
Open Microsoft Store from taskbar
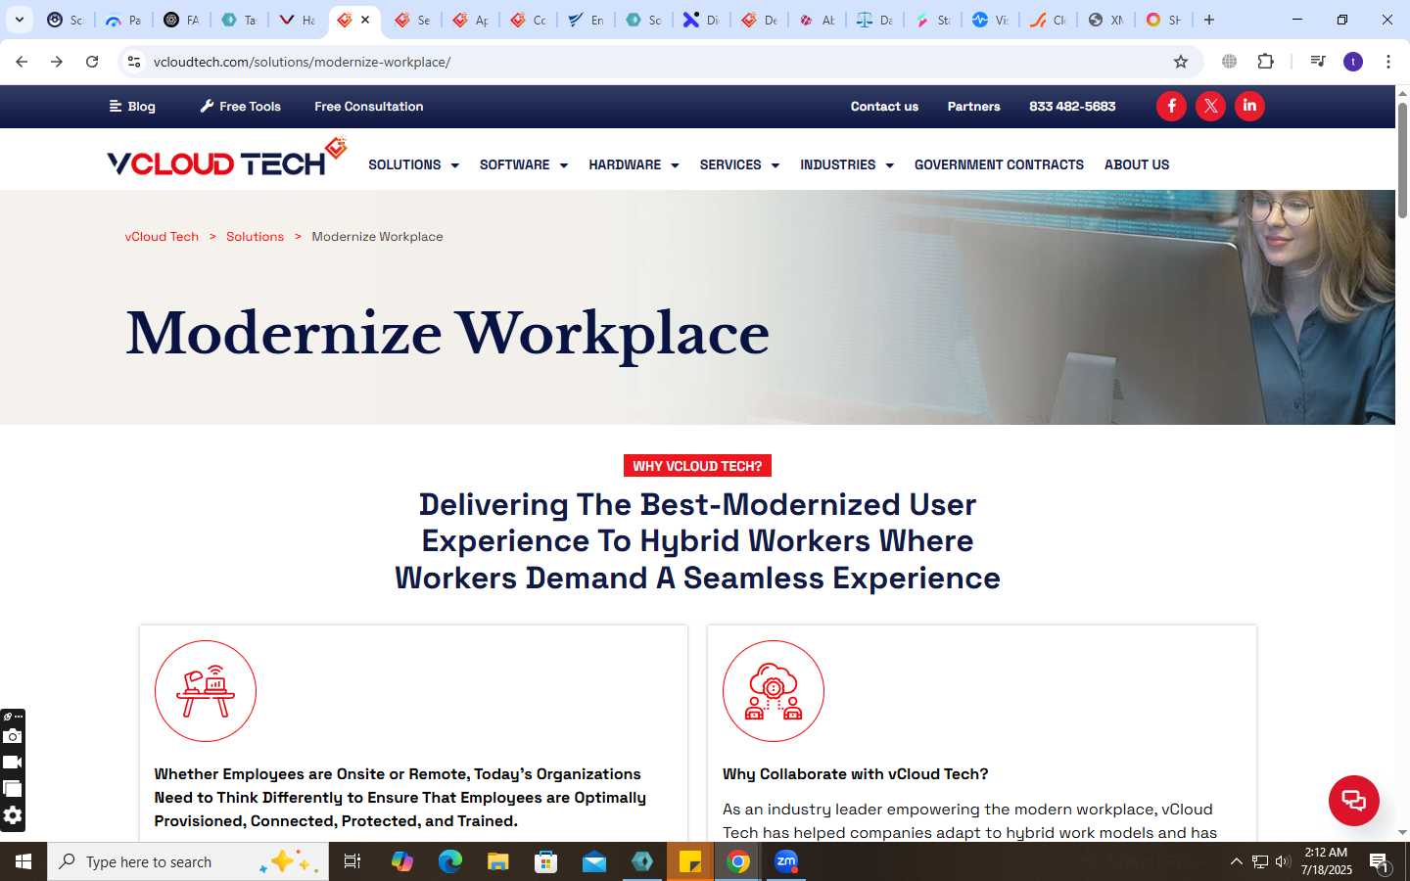click(546, 861)
